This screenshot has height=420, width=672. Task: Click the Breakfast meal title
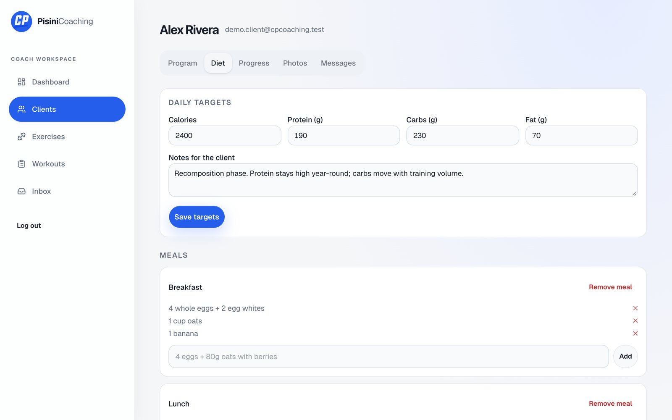185,287
